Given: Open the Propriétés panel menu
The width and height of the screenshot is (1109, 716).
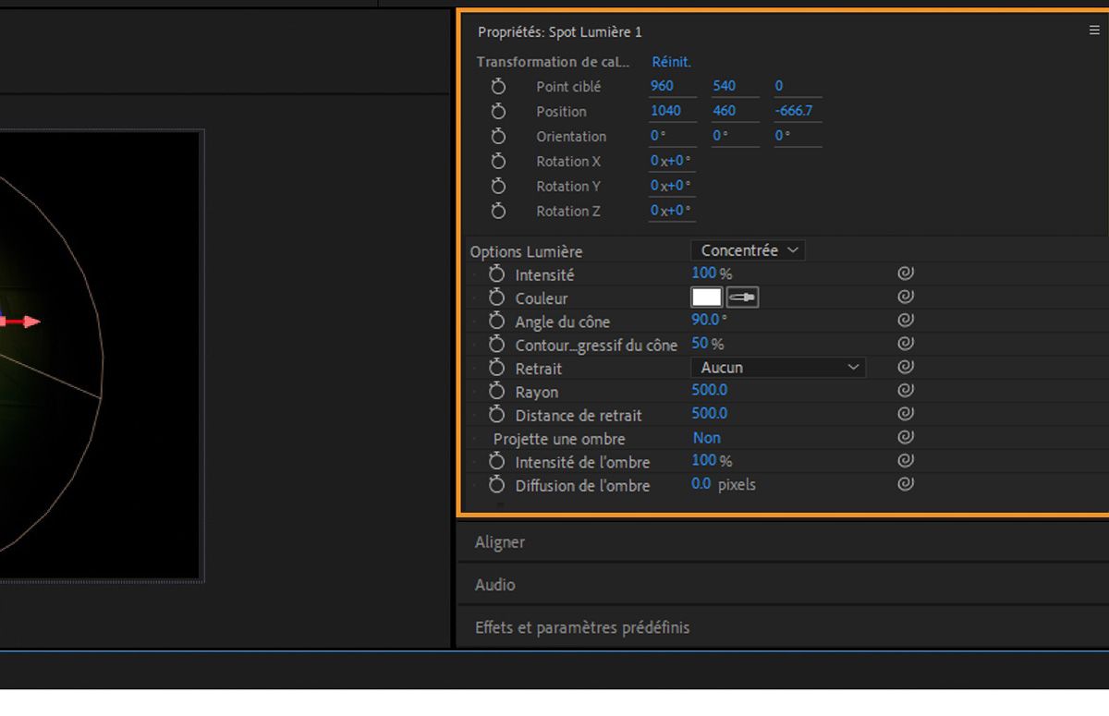Looking at the screenshot, I should 1094,30.
